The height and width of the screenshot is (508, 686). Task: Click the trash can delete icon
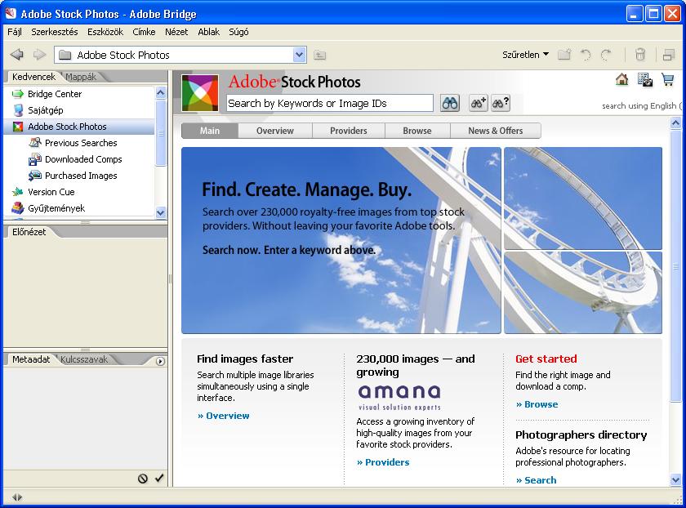click(640, 55)
